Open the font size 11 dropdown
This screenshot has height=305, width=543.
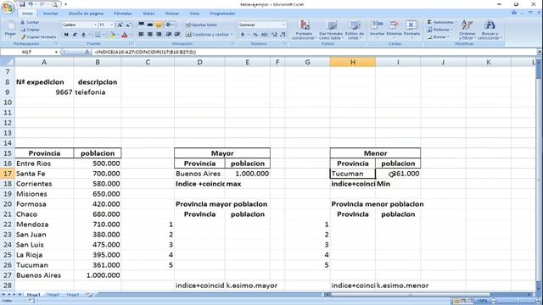[111, 25]
